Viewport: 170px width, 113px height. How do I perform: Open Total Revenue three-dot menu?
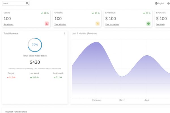65,34
